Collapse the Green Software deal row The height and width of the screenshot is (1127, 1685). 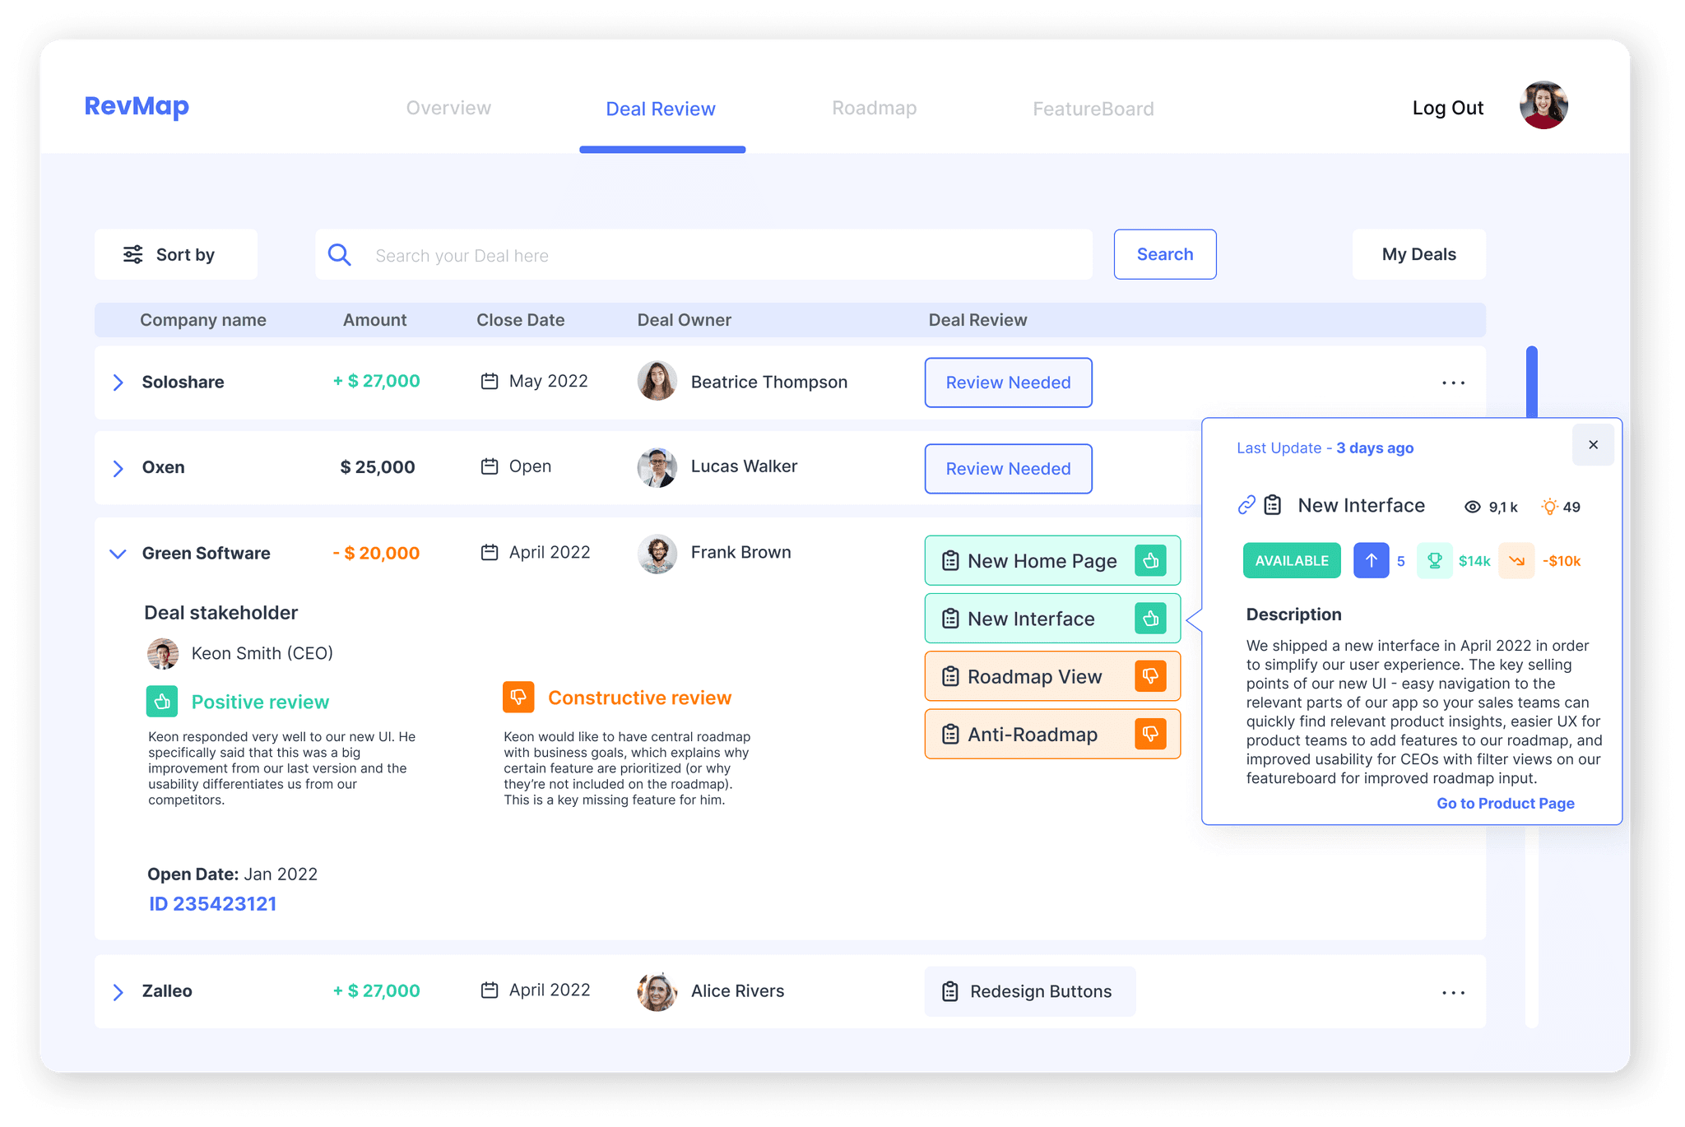point(118,554)
